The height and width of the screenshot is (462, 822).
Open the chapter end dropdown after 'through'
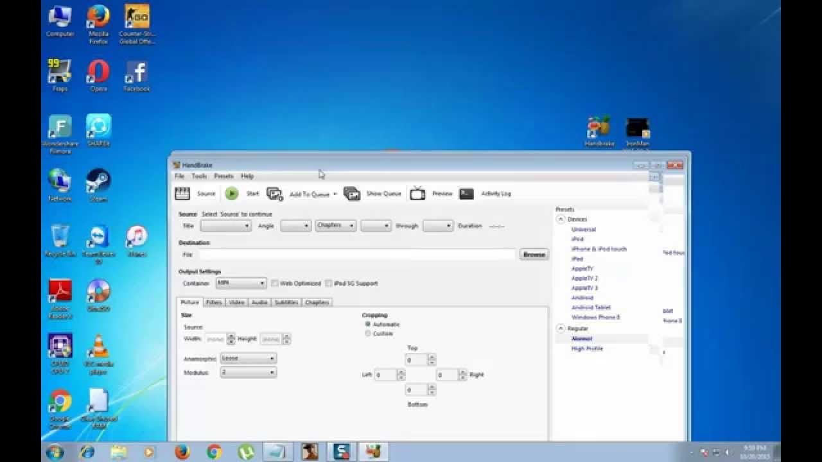[x=438, y=226]
